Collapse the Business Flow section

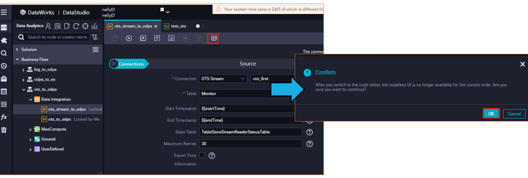point(17,59)
